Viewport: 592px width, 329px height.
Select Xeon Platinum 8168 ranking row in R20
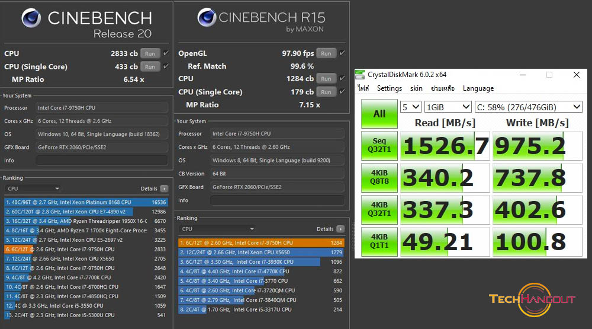pos(86,202)
